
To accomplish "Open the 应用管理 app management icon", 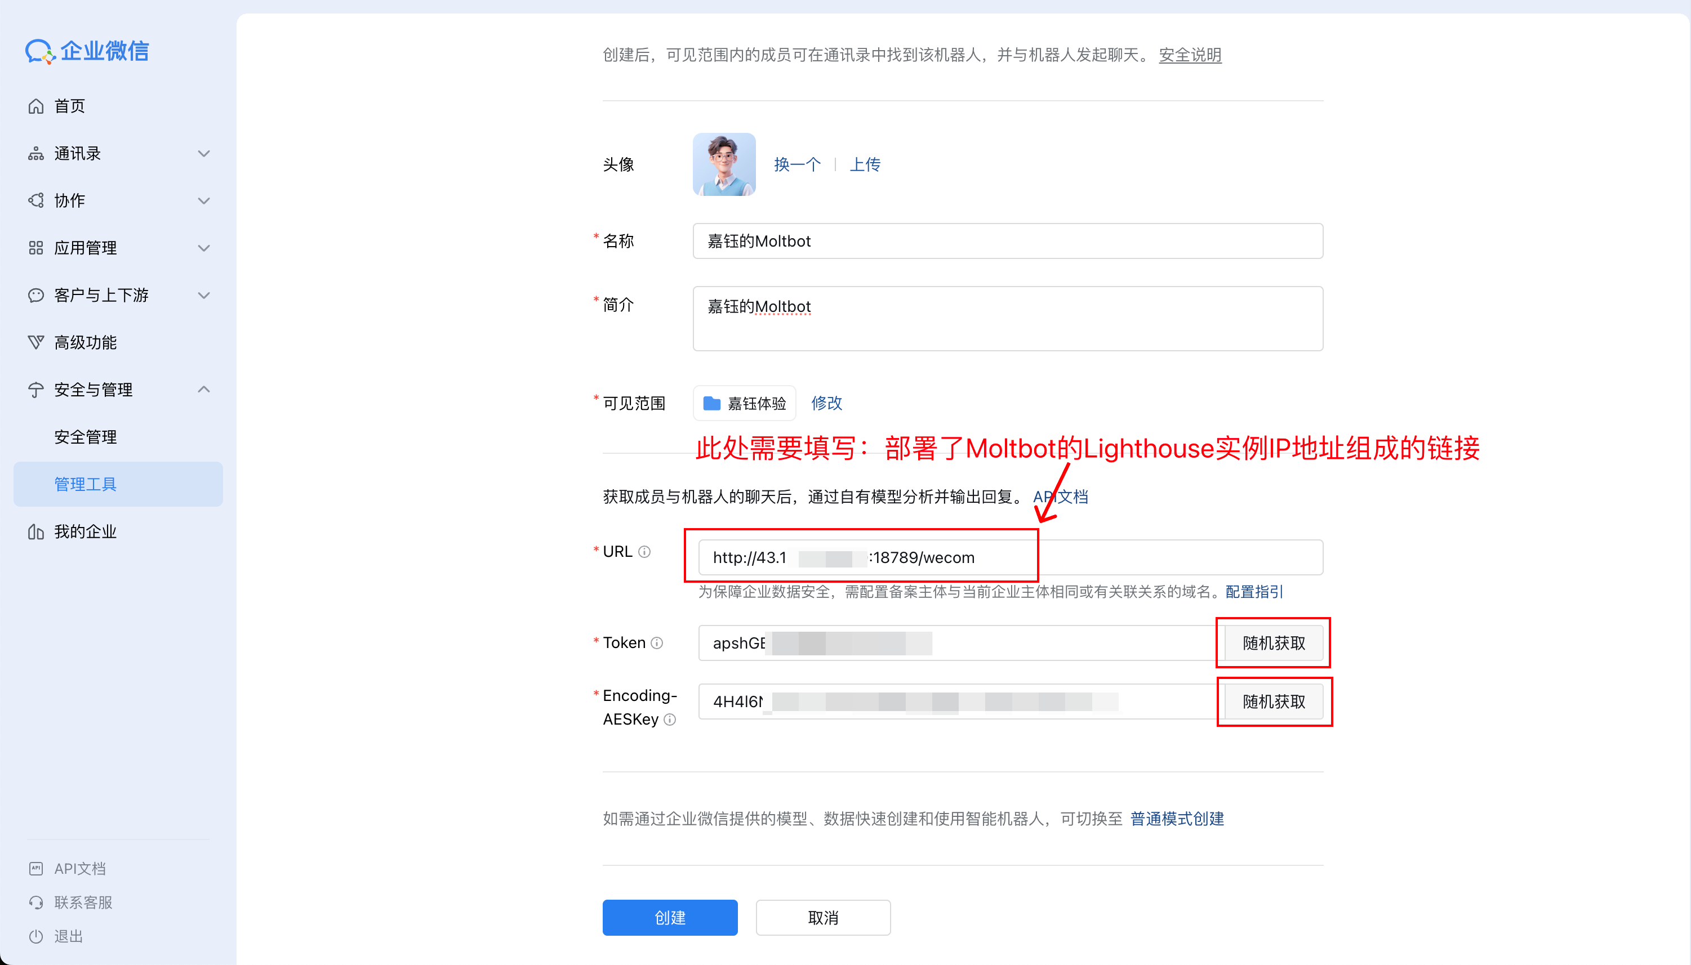I will [37, 247].
